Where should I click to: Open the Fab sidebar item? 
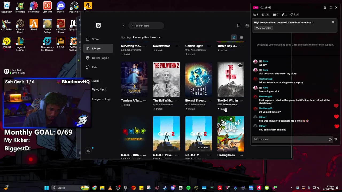pyautogui.click(x=91, y=67)
